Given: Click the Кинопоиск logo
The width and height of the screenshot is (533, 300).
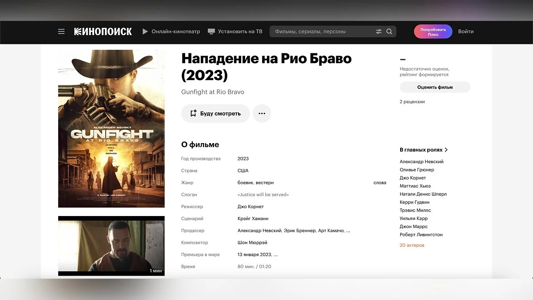Looking at the screenshot, I should point(103,32).
